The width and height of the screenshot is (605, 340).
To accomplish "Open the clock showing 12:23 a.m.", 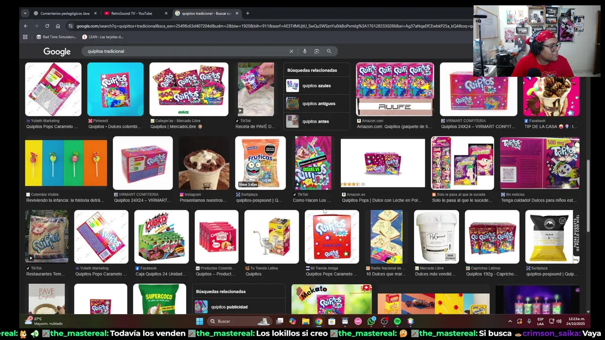I will [x=576, y=321].
